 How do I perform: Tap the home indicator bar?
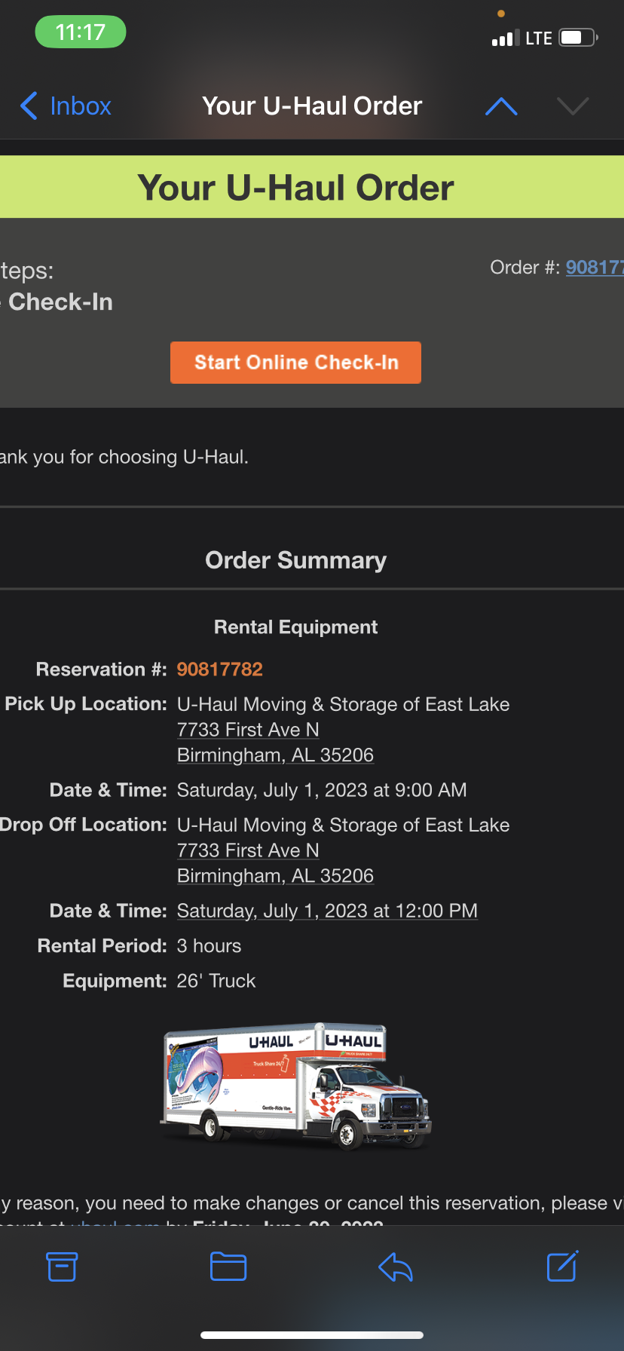312,1335
